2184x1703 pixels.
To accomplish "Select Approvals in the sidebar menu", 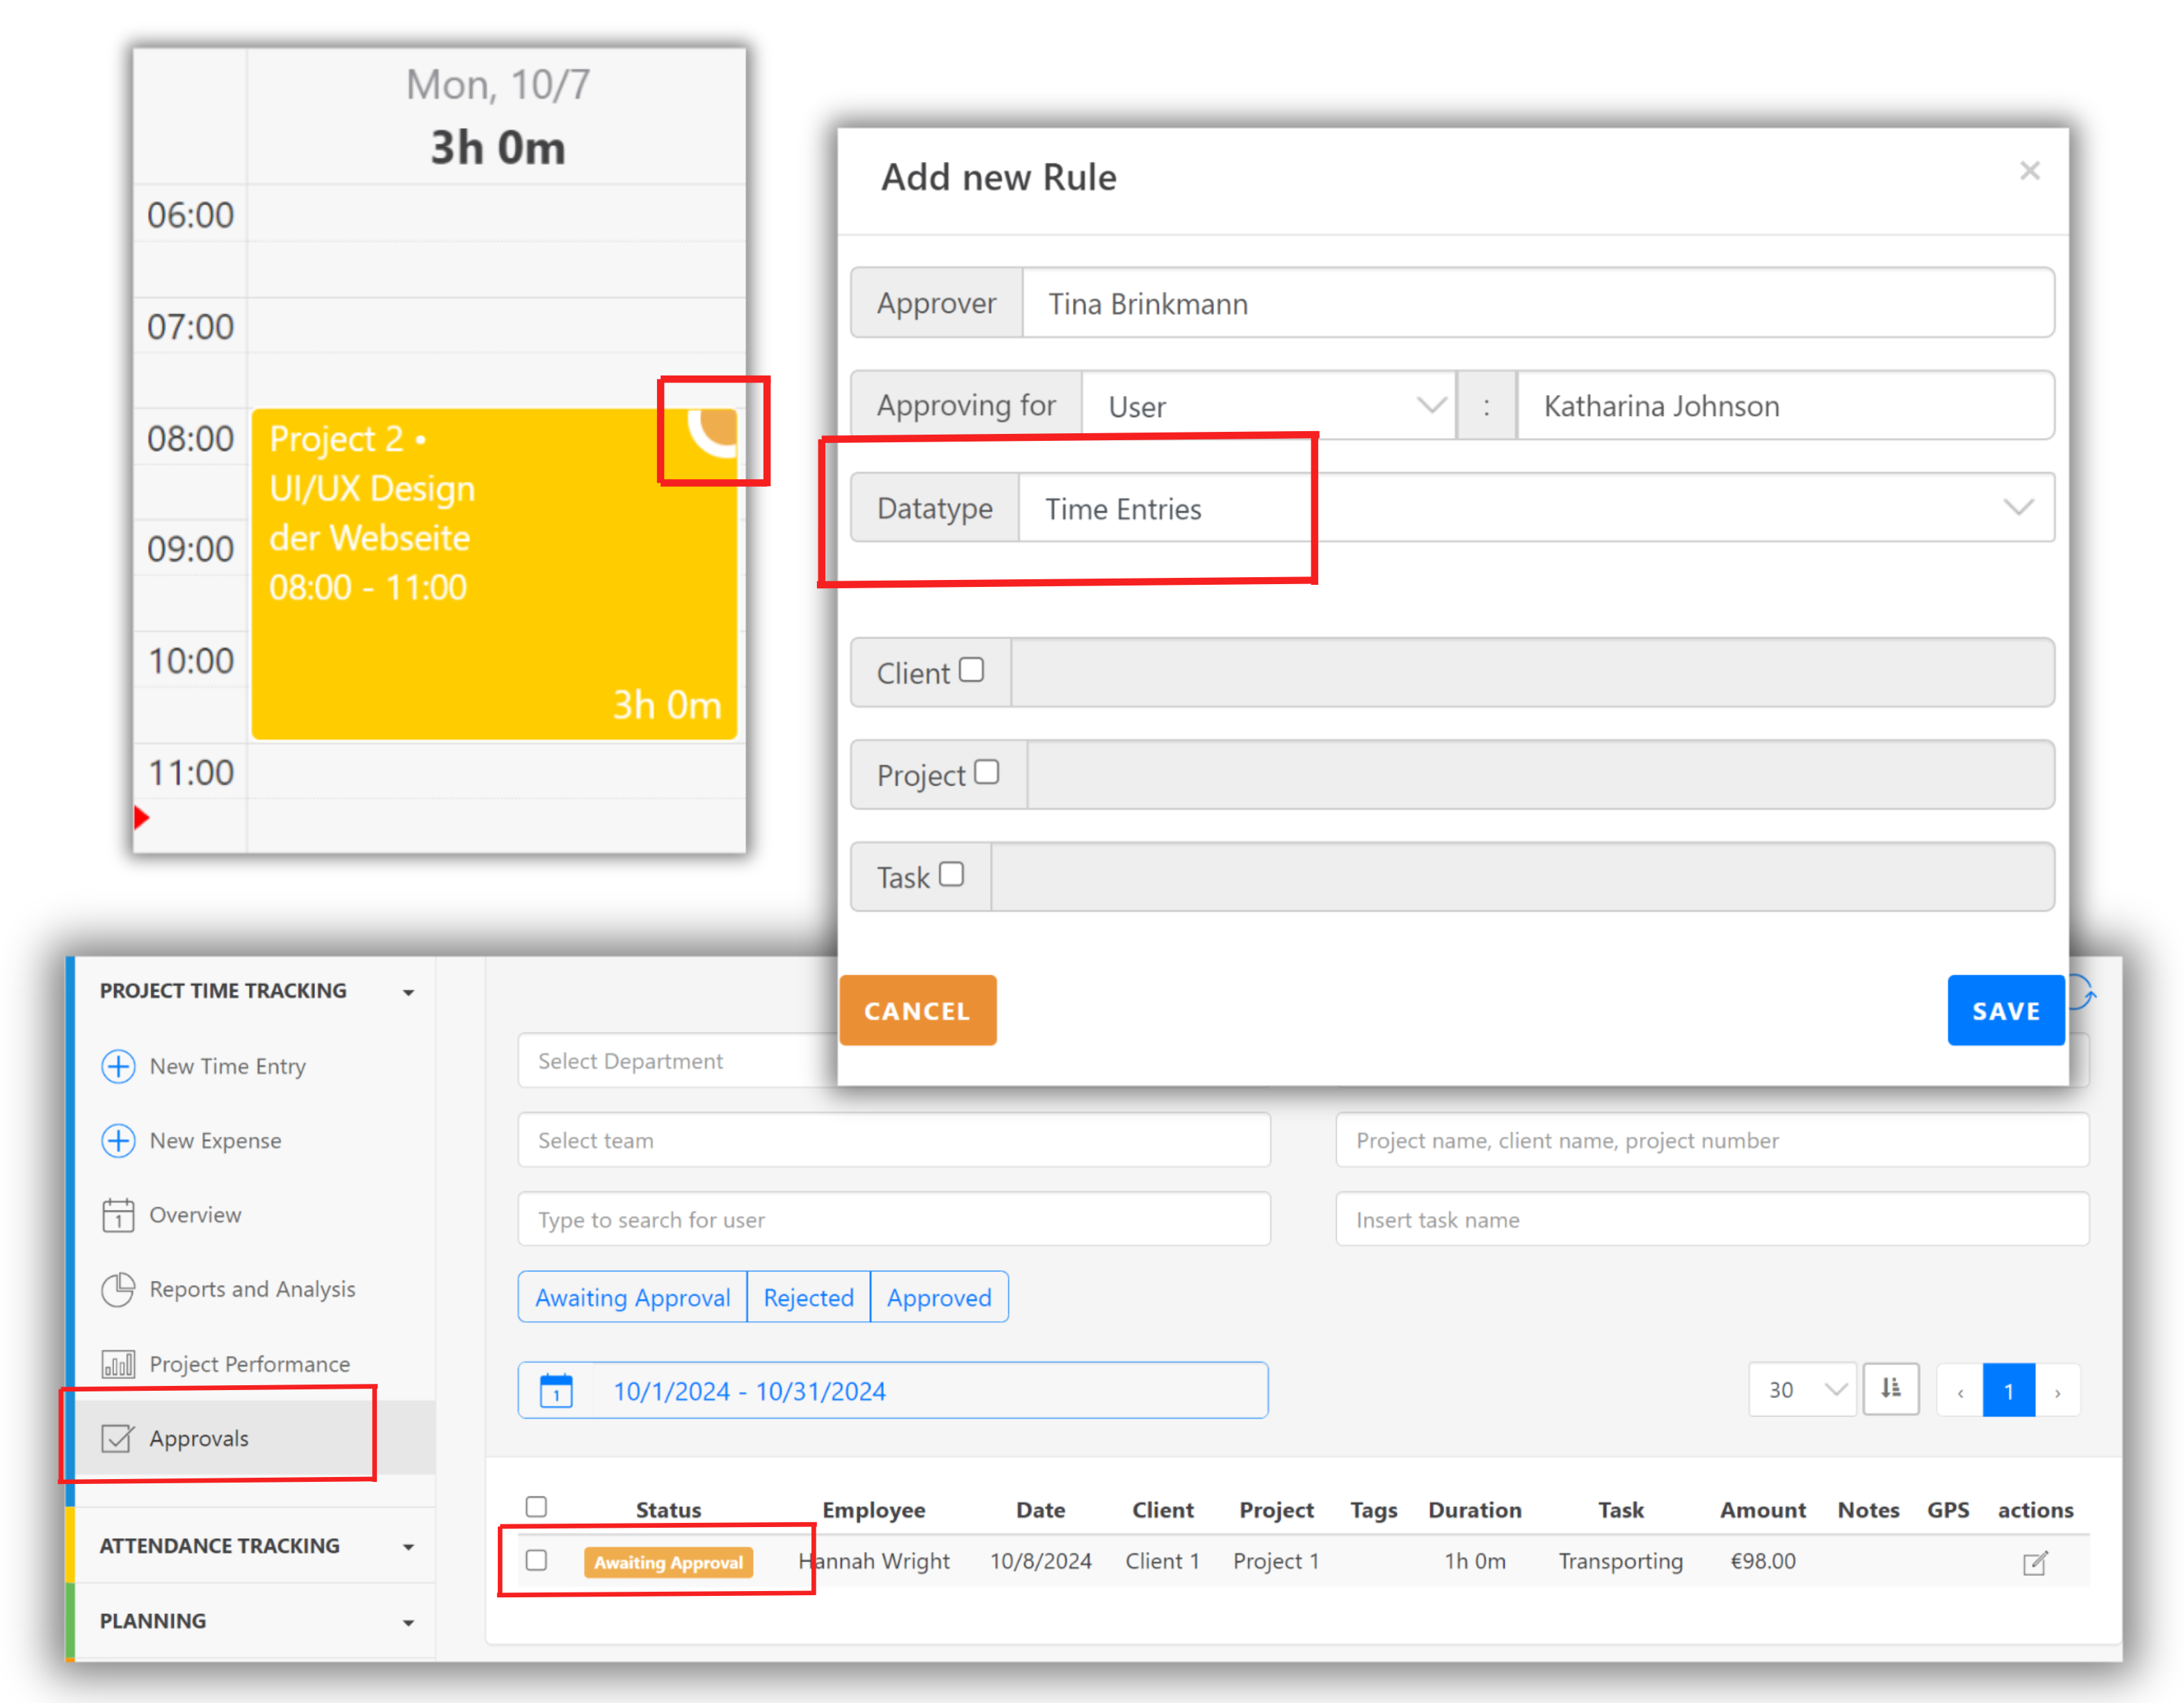I will pyautogui.click(x=199, y=1438).
